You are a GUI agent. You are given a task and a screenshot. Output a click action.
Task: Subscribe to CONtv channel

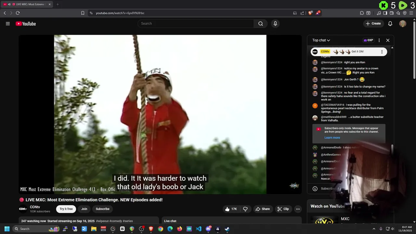(x=102, y=209)
